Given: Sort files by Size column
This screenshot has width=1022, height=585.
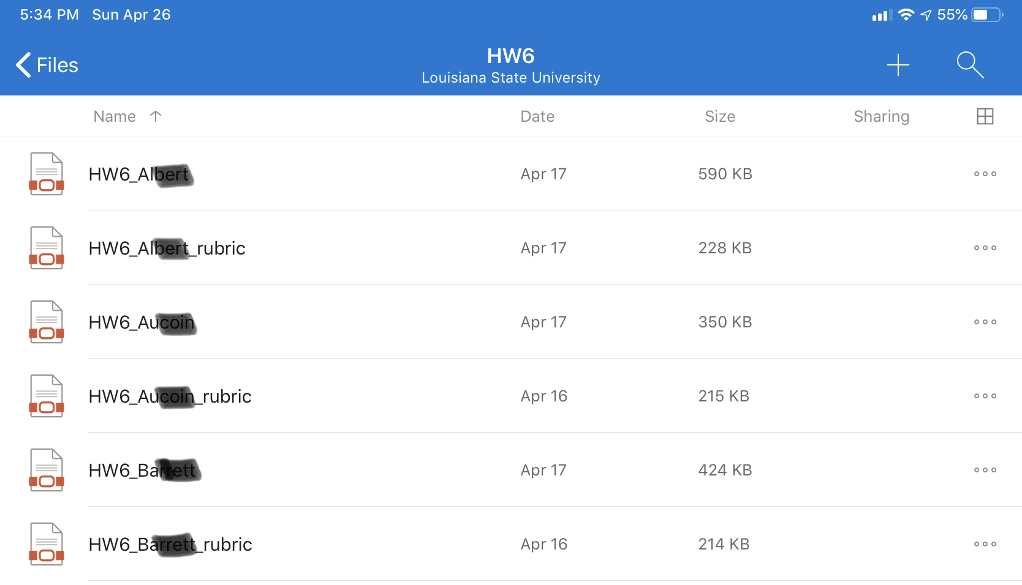Looking at the screenshot, I should point(720,116).
